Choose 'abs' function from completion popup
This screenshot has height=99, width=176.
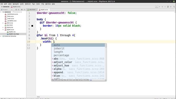tap(78, 59)
